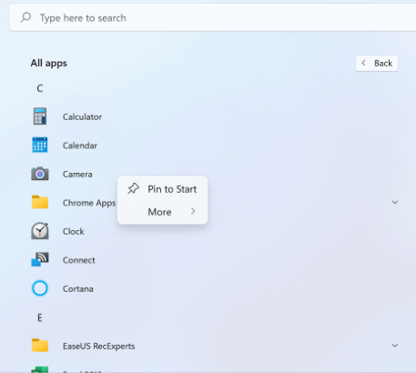Open the More submenu entry
Image resolution: width=416 pixels, height=373 pixels.
point(163,212)
